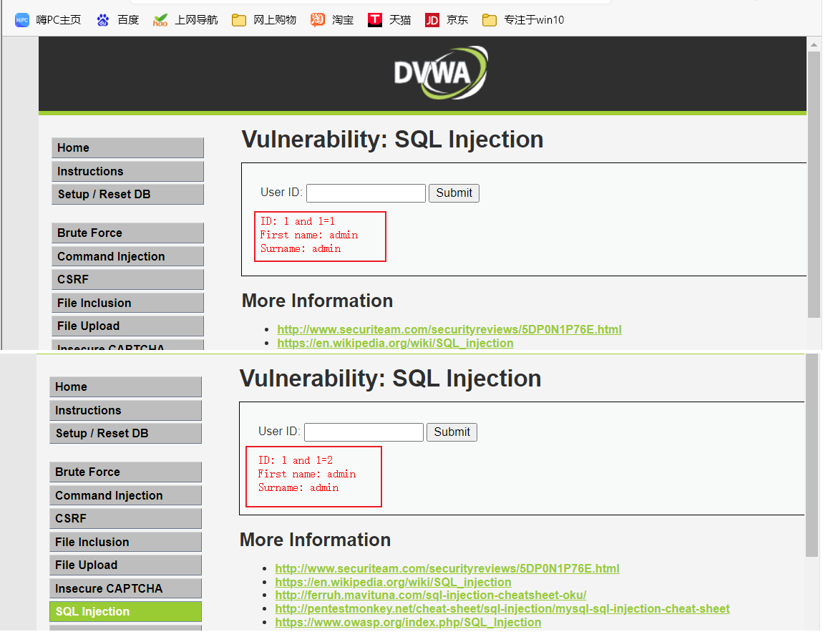Open the 天猫 bookmark icon
Viewport: 823px width, 637px height.
(375, 19)
